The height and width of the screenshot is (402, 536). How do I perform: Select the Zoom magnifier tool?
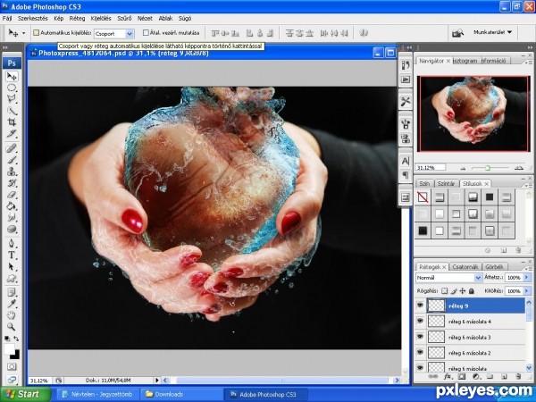[x=12, y=326]
